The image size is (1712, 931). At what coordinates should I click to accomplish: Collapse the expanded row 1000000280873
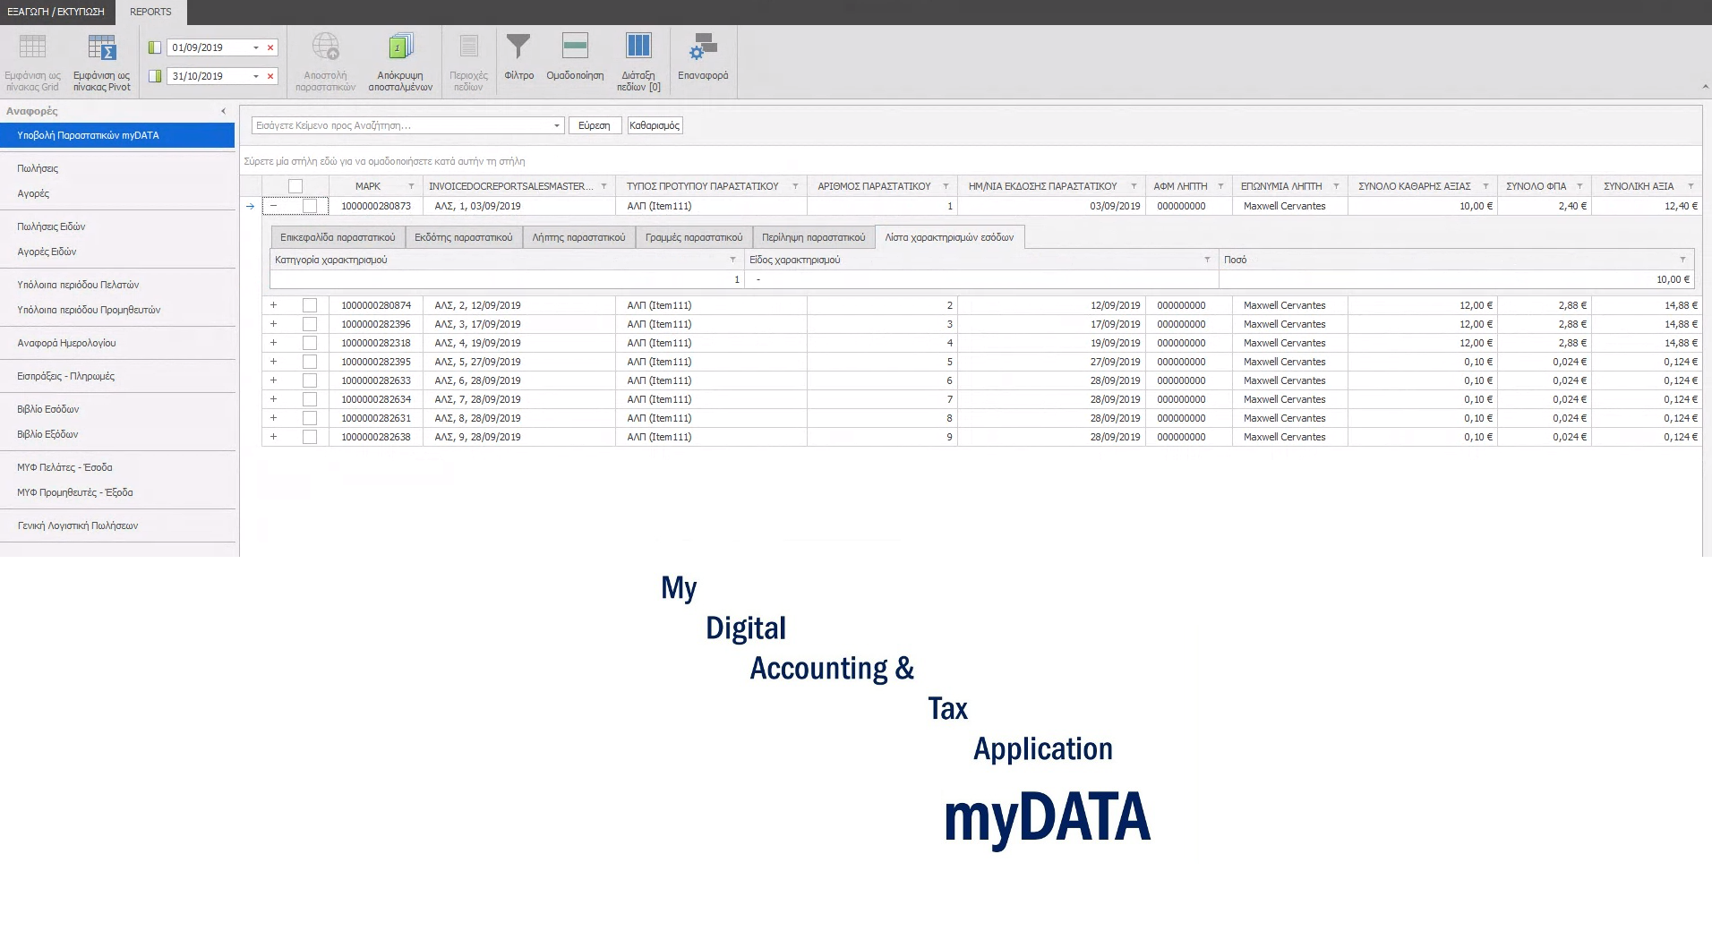[x=273, y=206]
